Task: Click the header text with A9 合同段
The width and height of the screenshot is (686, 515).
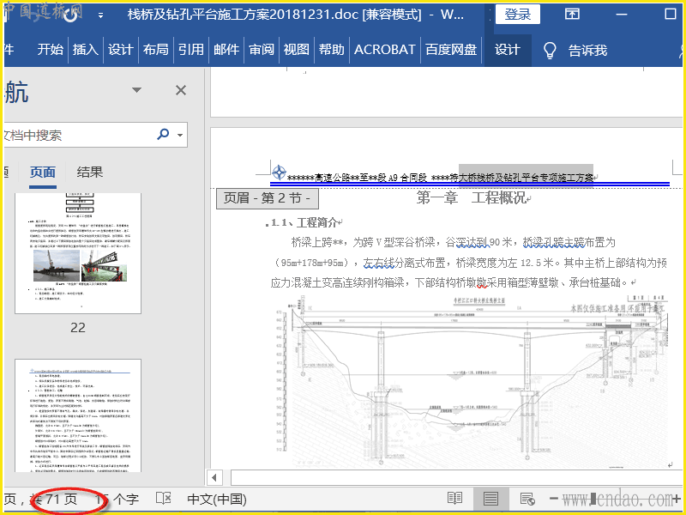Action: click(x=440, y=178)
